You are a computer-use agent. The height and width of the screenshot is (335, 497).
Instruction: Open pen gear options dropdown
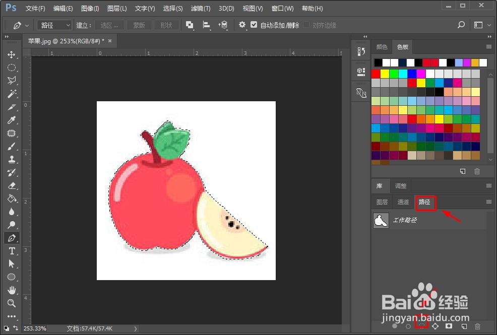[242, 25]
